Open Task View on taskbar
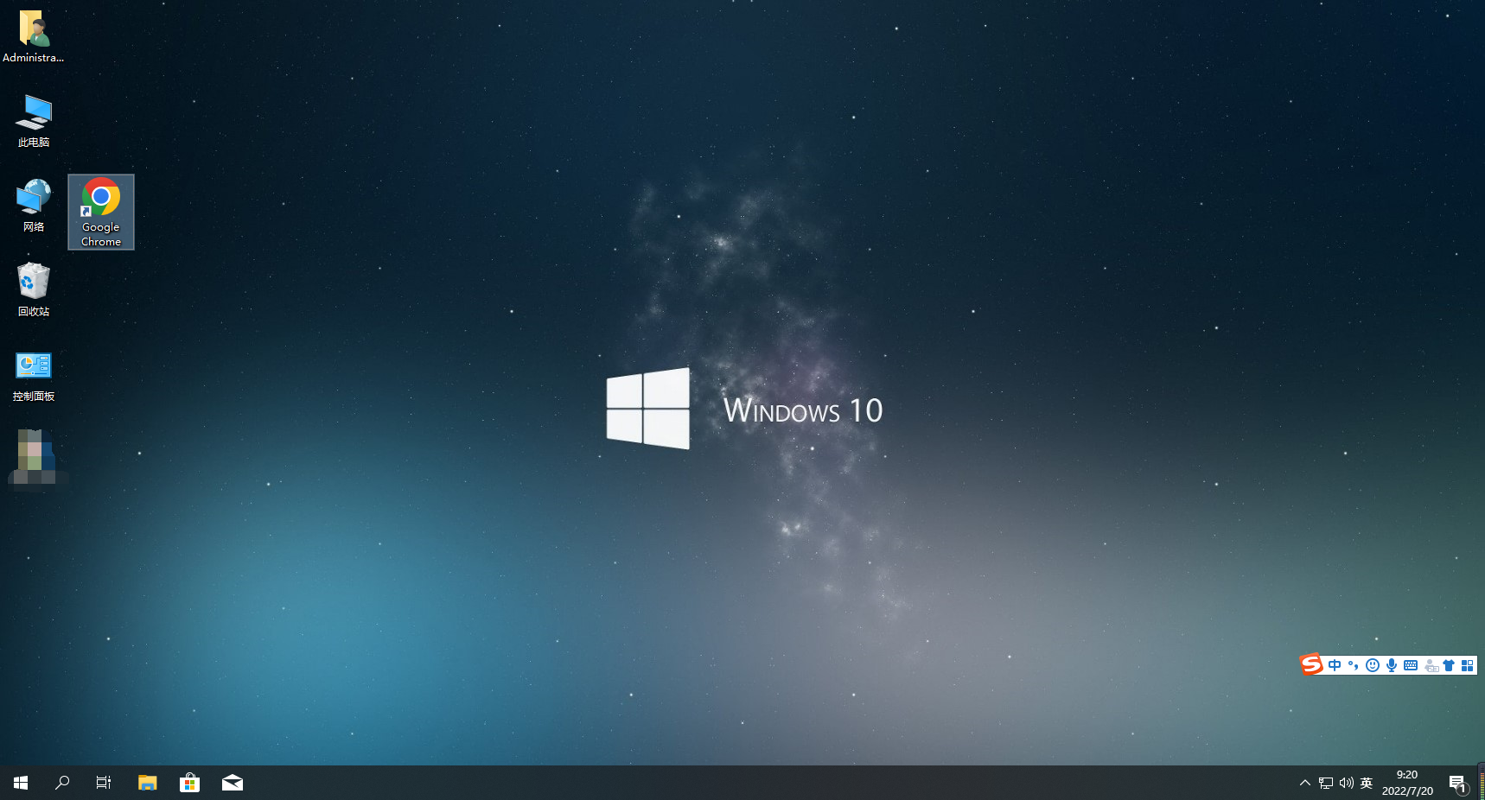This screenshot has width=1485, height=800. tap(104, 783)
